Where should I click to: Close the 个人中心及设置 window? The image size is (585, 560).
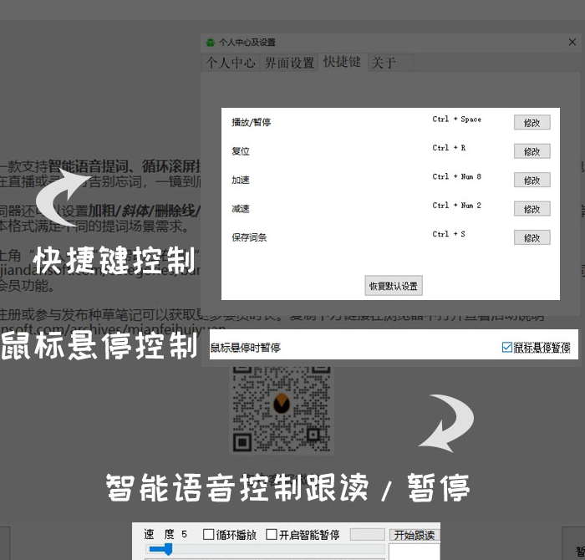pyautogui.click(x=572, y=42)
